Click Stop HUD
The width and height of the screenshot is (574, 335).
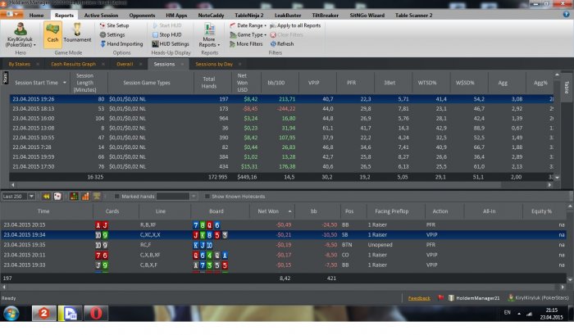(x=167, y=34)
